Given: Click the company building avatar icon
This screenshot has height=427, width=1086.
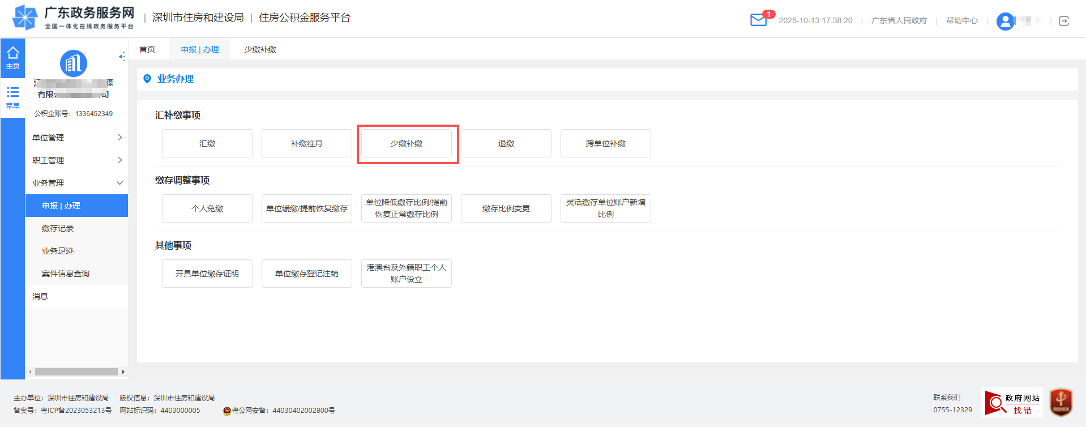Looking at the screenshot, I should click(74, 63).
